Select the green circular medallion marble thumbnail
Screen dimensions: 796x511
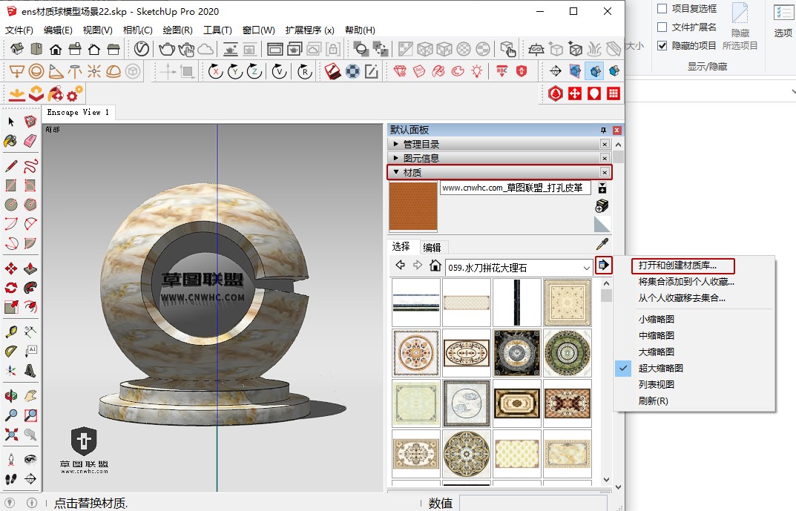pyautogui.click(x=567, y=353)
